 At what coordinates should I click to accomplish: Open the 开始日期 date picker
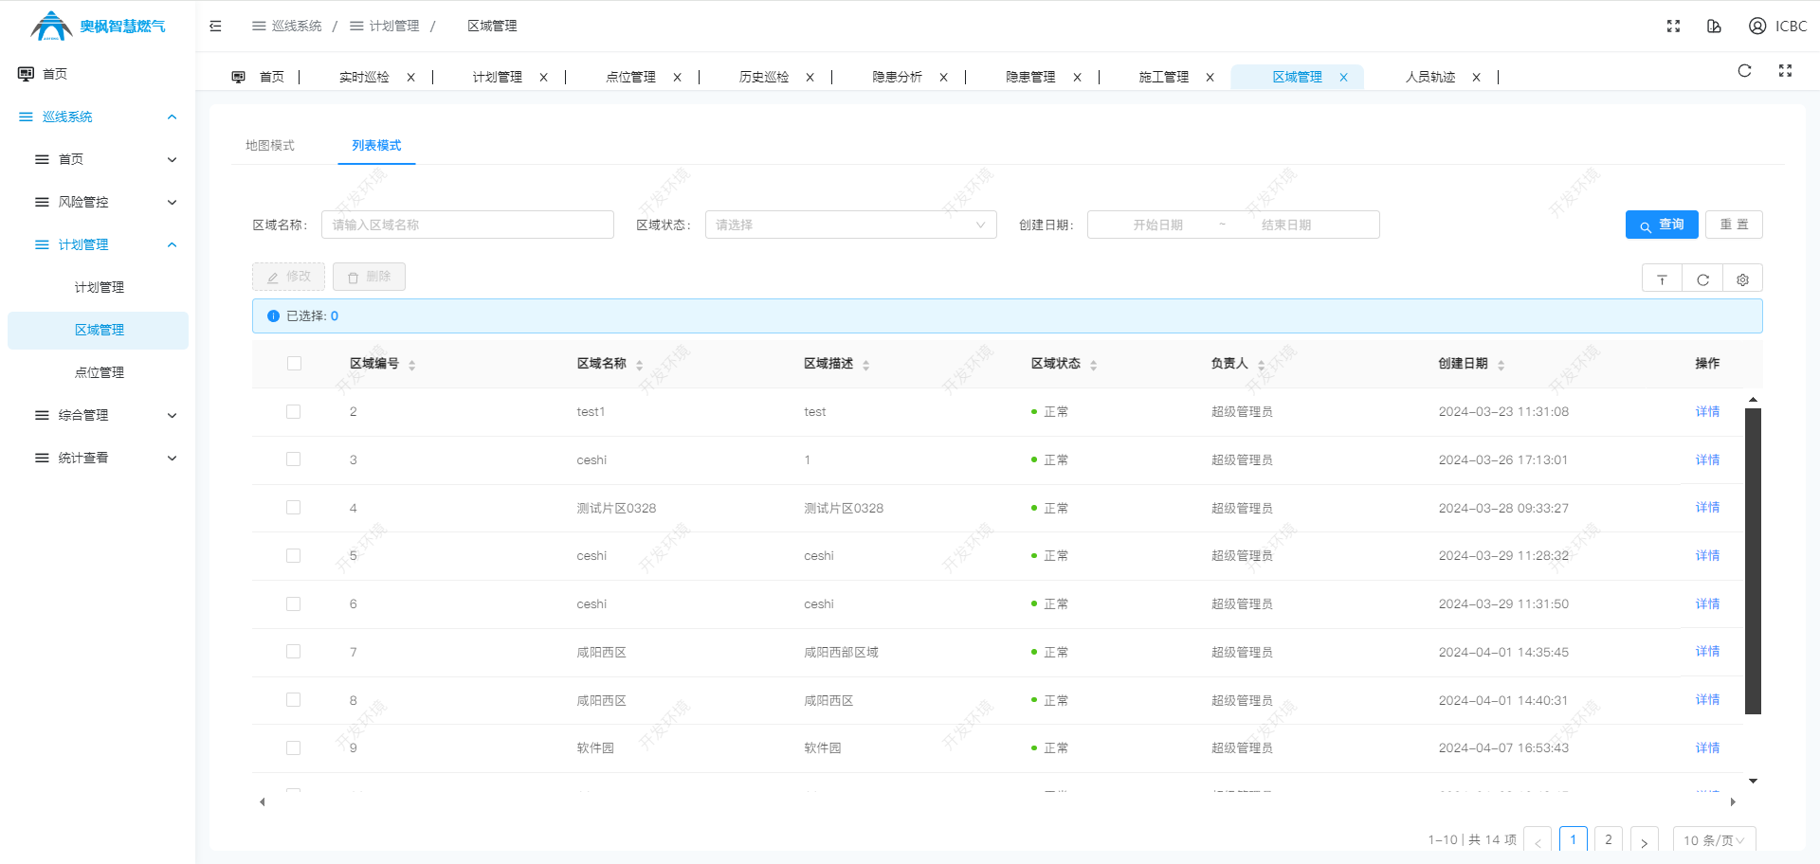tap(1157, 225)
